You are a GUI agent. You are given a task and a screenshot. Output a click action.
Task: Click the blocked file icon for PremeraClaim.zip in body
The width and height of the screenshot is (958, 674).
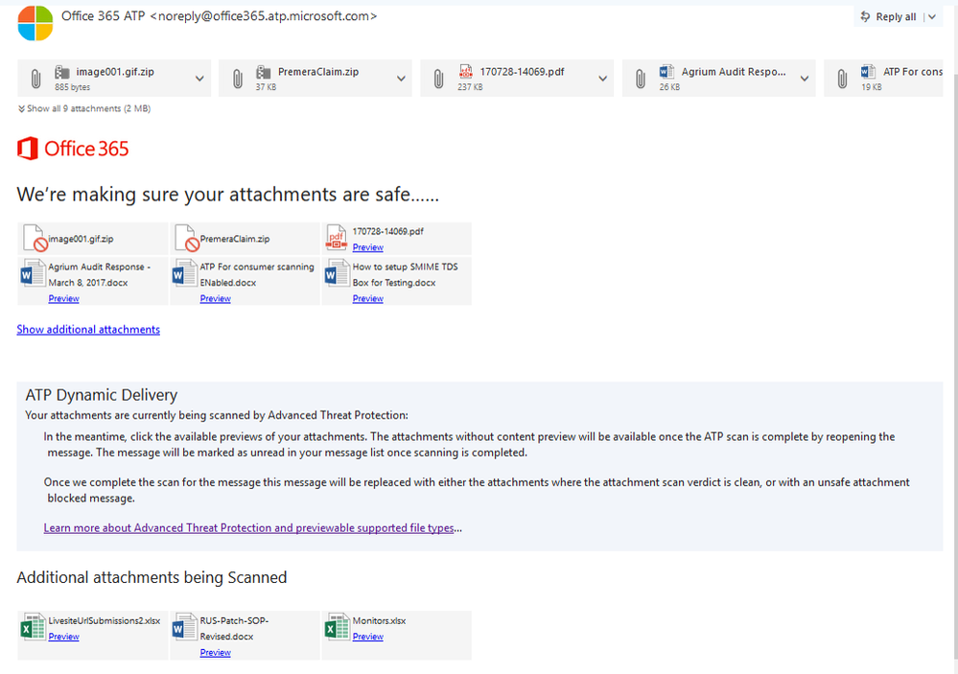[x=186, y=239]
